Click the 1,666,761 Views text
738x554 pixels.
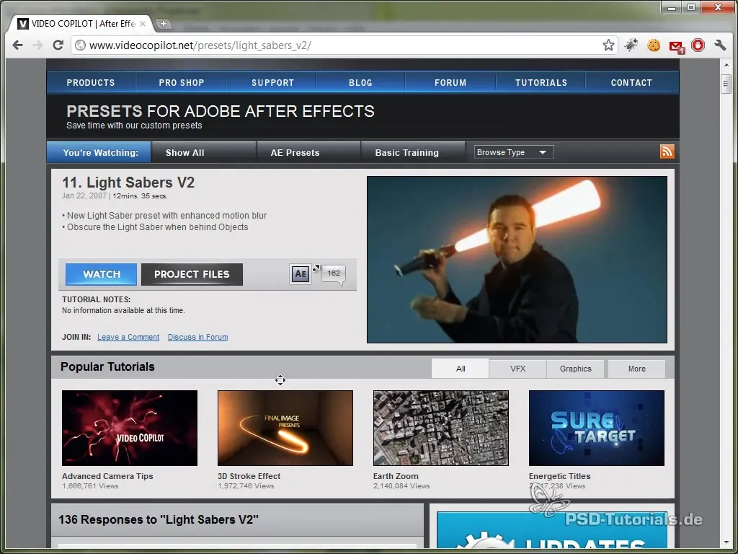(90, 485)
